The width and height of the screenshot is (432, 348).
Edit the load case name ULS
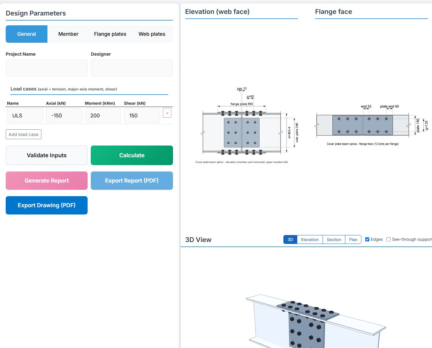(25, 115)
